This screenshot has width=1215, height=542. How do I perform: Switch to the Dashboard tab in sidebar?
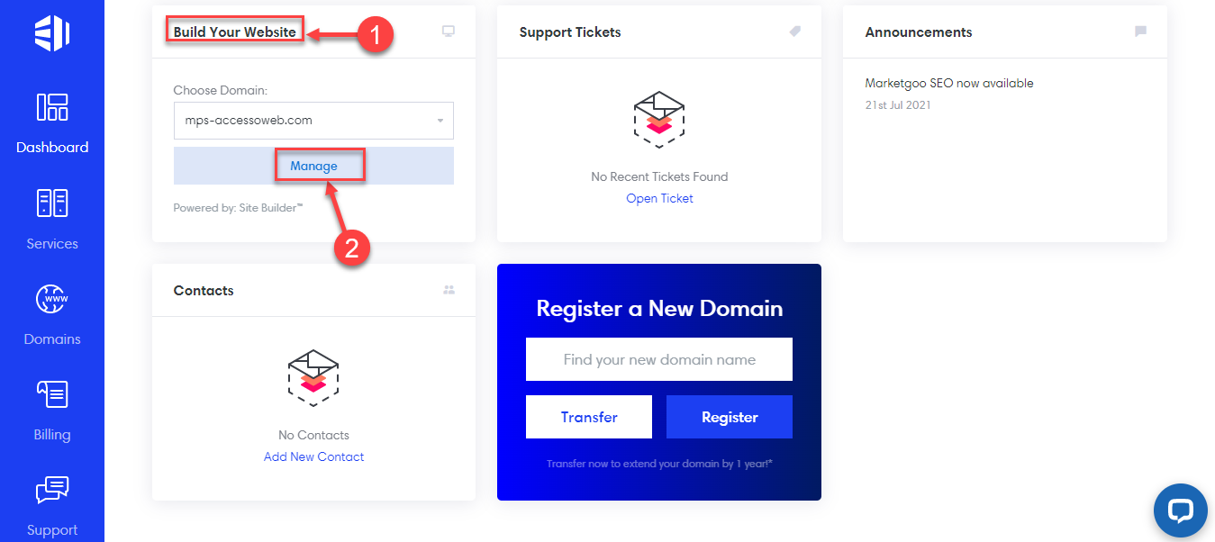pos(51,124)
